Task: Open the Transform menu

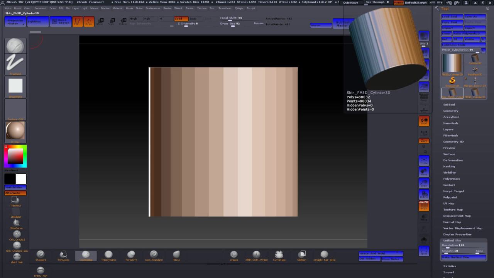Action: point(225,8)
